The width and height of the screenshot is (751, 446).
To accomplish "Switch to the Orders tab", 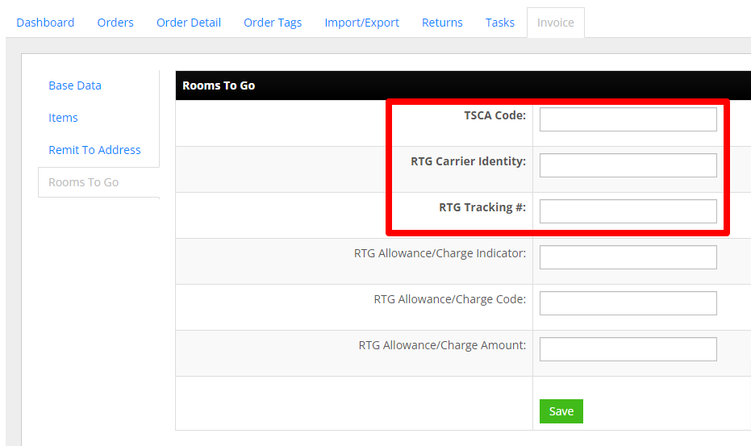I will click(115, 23).
